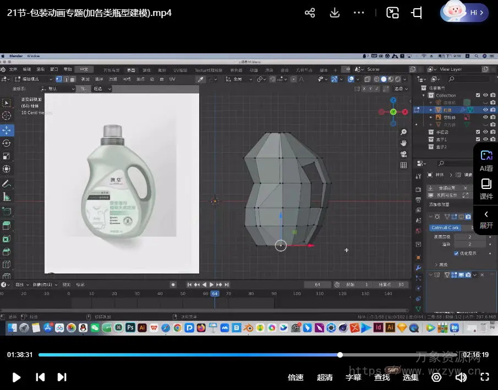Viewport: 498px width, 390px height.
Task: Click the 3D cursor tool icon
Action: (x=7, y=116)
